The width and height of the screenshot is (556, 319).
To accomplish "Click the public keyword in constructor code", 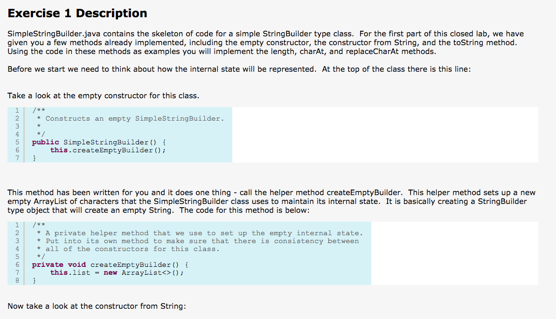I will point(45,143).
